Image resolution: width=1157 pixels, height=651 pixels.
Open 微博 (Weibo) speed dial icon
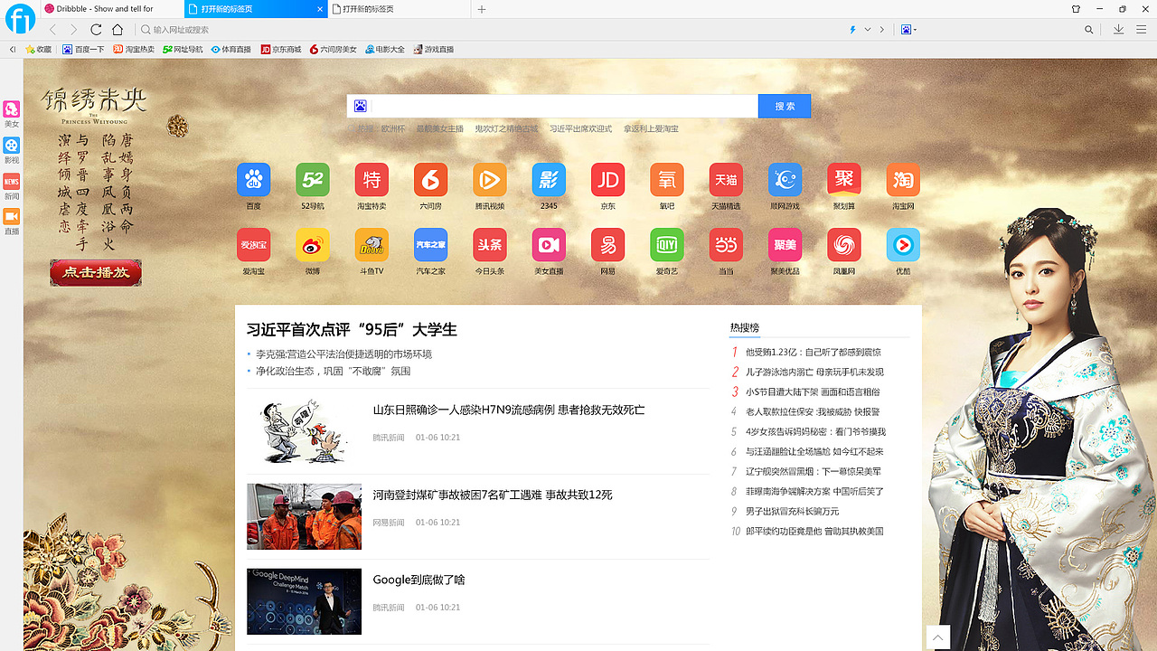point(312,244)
